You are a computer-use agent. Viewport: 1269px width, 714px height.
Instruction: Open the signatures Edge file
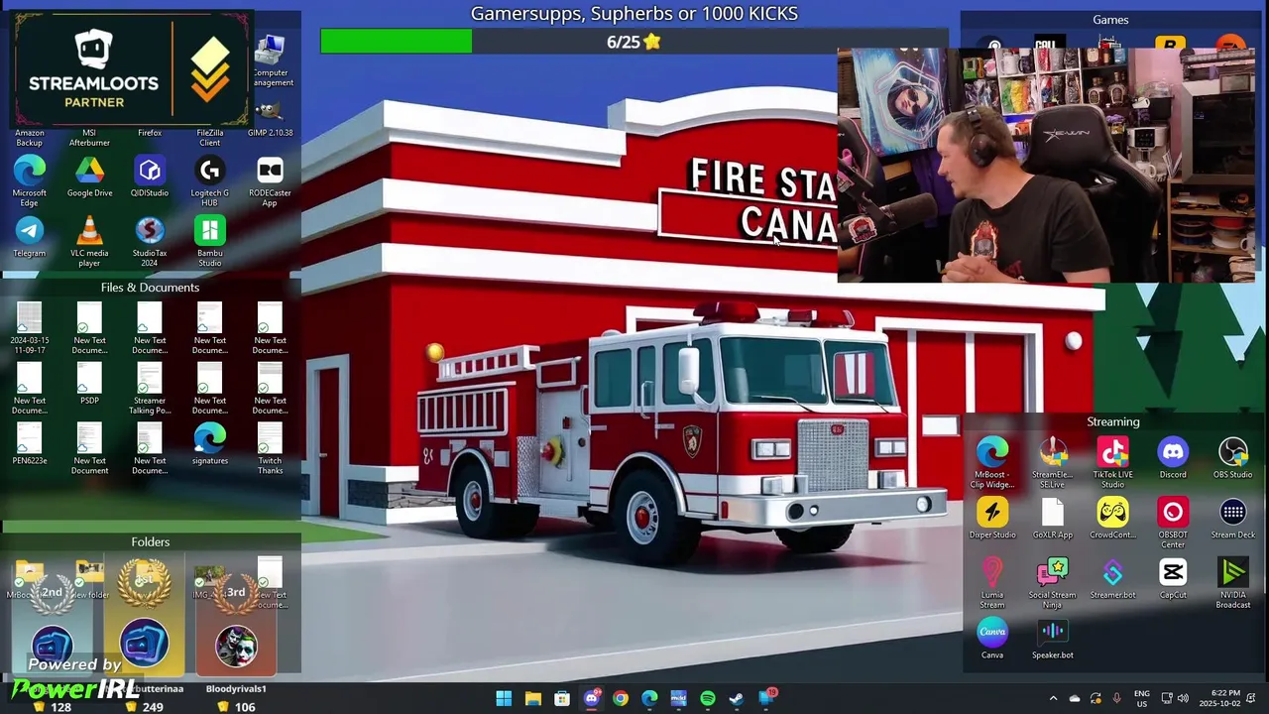pyautogui.click(x=209, y=444)
